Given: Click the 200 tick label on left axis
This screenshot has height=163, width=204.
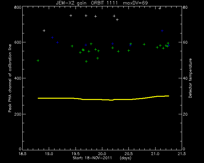Looking at the screenshot, I should (18, 114).
